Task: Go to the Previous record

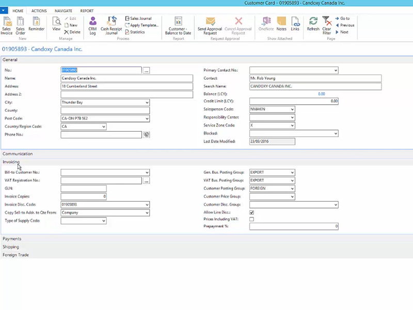Action: [345, 25]
